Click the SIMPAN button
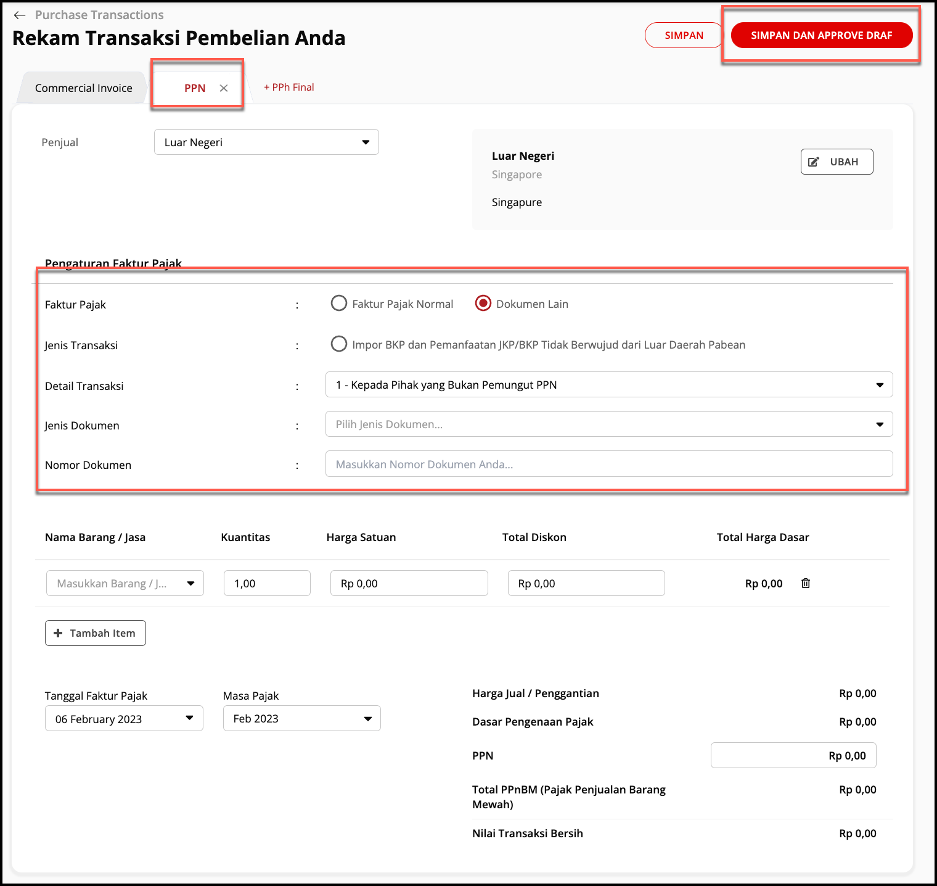The width and height of the screenshot is (937, 886). [684, 35]
